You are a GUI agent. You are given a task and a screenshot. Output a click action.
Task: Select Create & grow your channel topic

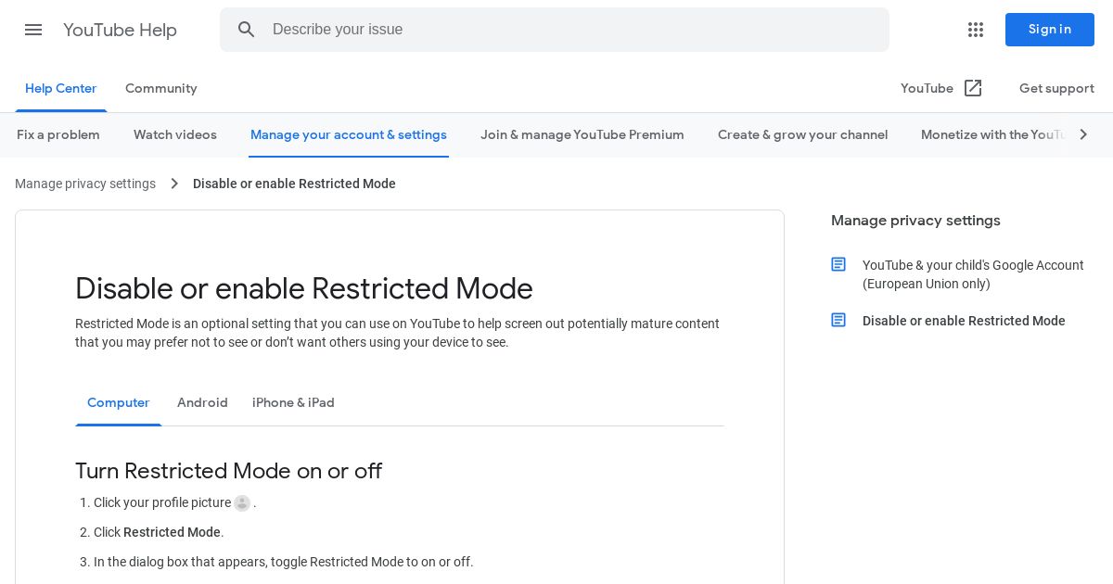click(x=803, y=134)
